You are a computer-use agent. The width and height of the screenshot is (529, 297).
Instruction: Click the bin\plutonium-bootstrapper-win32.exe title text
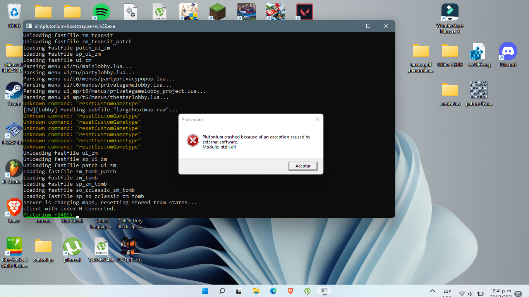click(x=75, y=26)
